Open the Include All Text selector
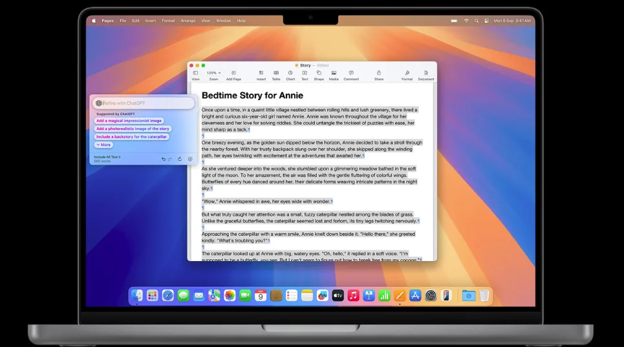624x347 pixels. point(107,158)
